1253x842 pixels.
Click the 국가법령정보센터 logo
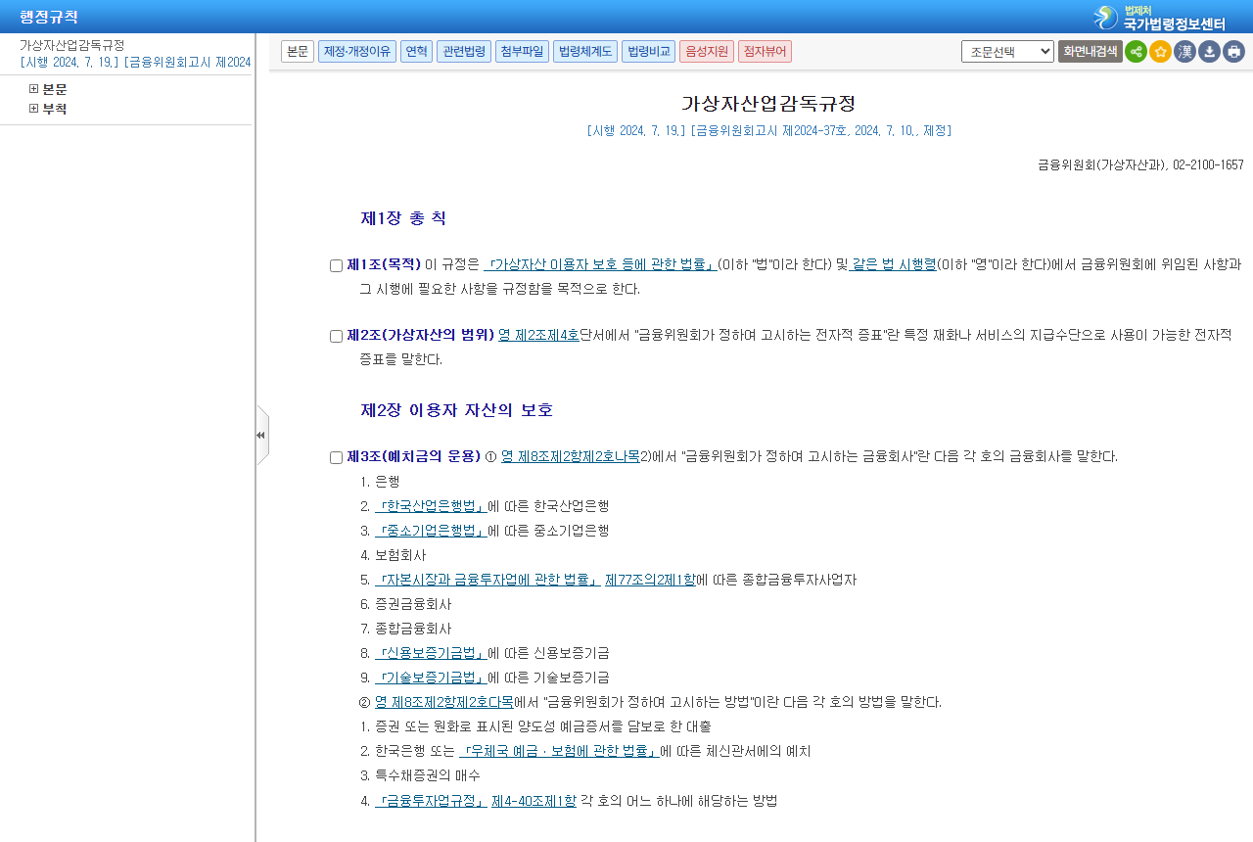coord(1160,17)
